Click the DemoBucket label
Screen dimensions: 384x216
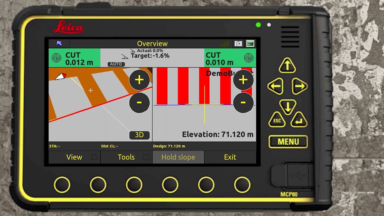click(x=230, y=73)
